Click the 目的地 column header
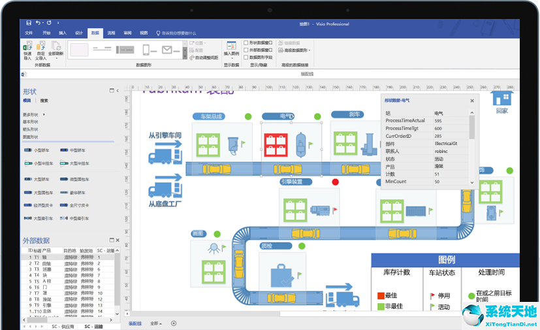The width and height of the screenshot is (540, 330). point(70,250)
